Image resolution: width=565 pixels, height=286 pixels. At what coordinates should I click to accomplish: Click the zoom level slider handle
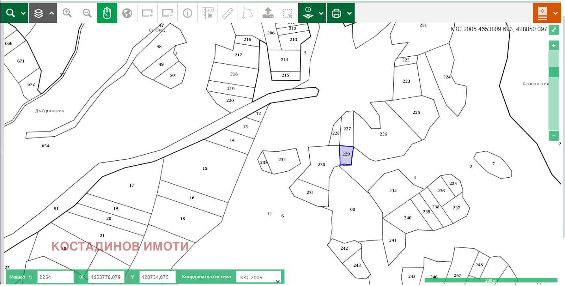[554, 72]
